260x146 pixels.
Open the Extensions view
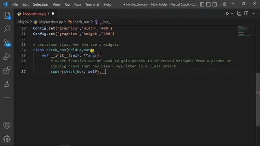[7, 70]
